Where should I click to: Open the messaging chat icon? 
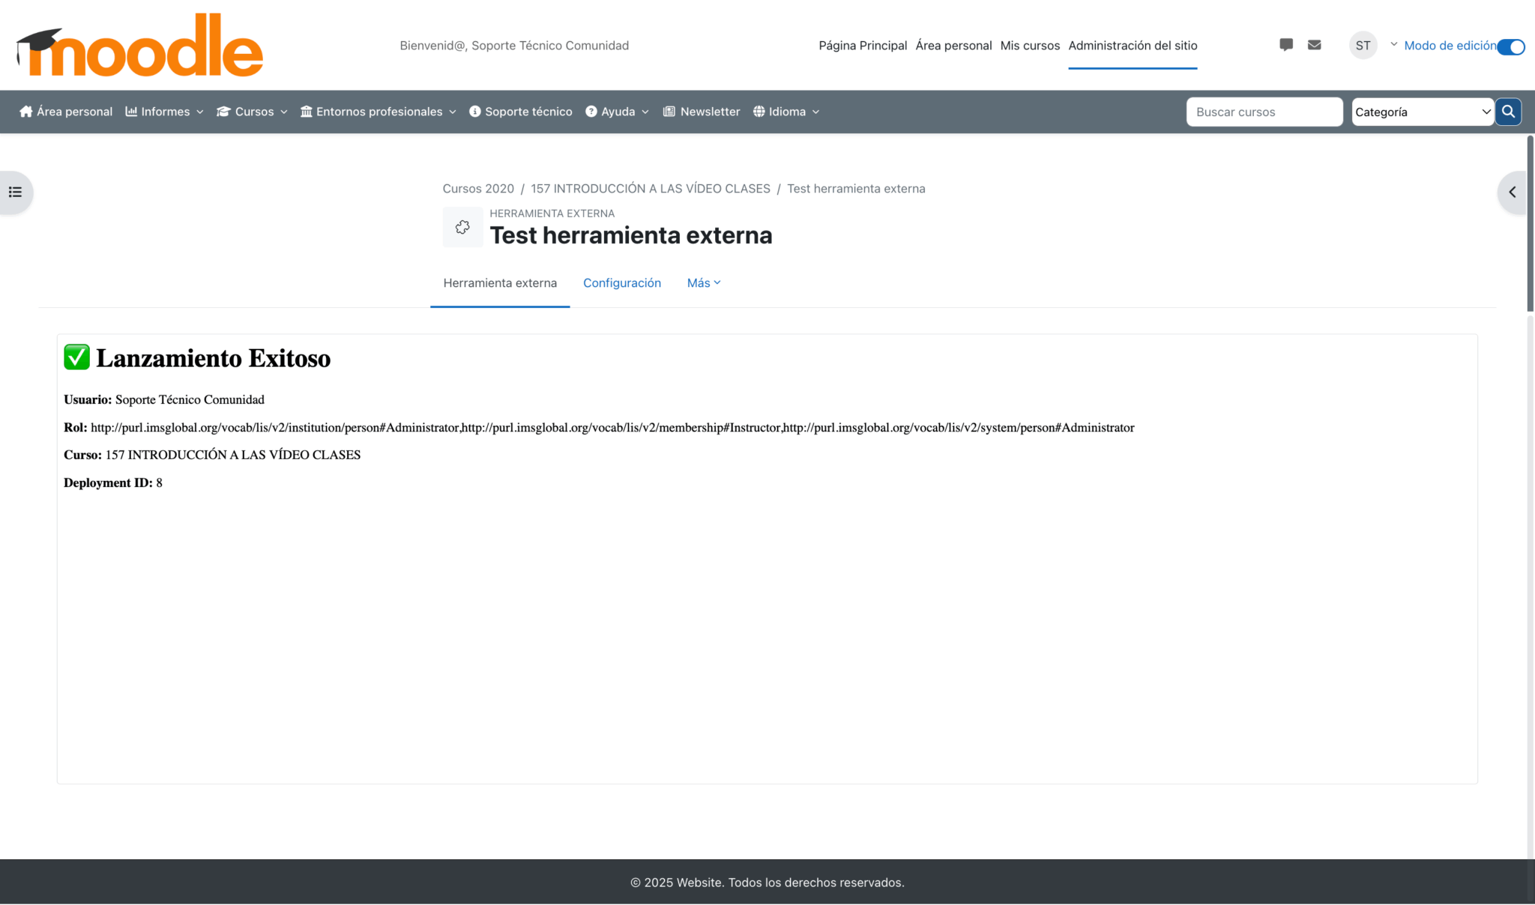click(x=1285, y=45)
